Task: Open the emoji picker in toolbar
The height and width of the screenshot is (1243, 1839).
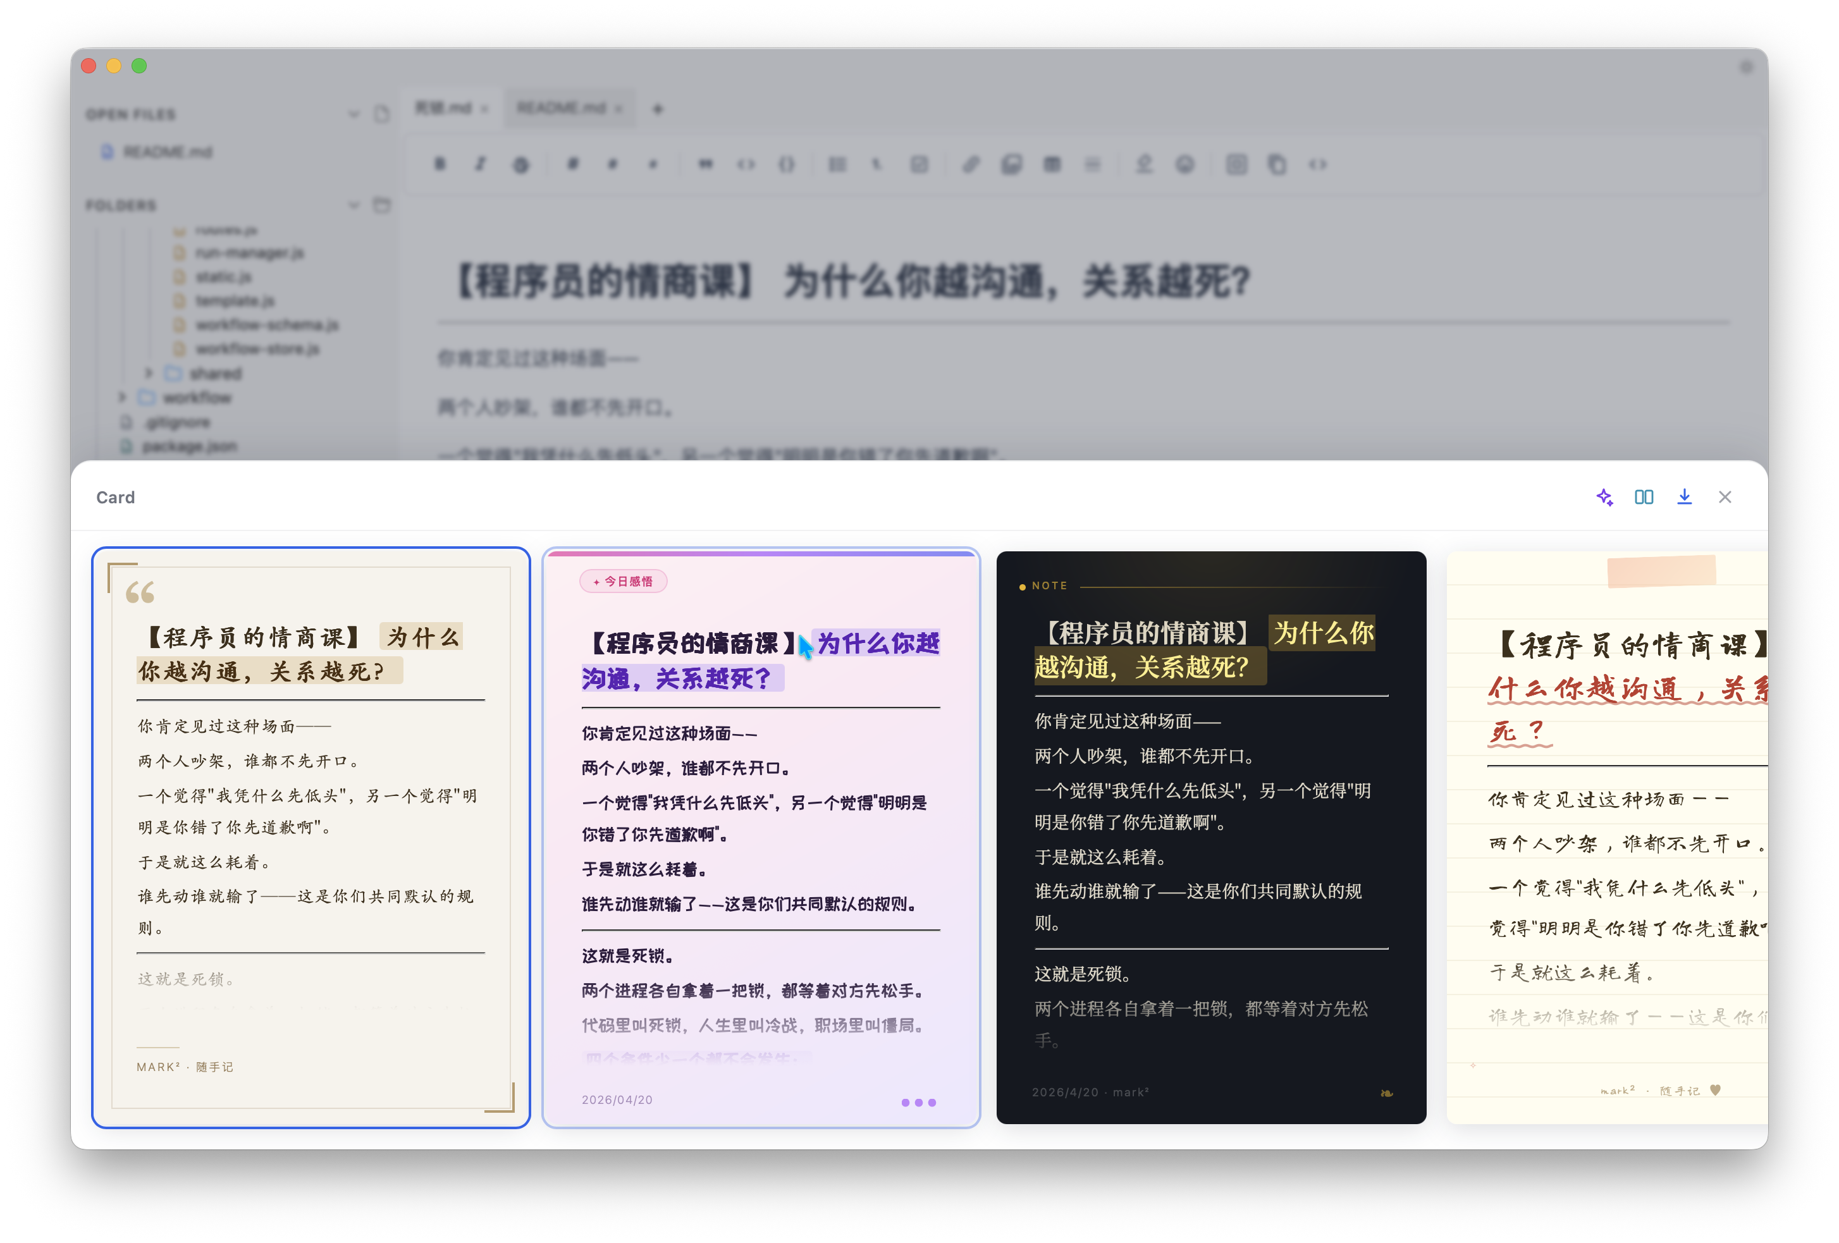Action: (x=1184, y=164)
